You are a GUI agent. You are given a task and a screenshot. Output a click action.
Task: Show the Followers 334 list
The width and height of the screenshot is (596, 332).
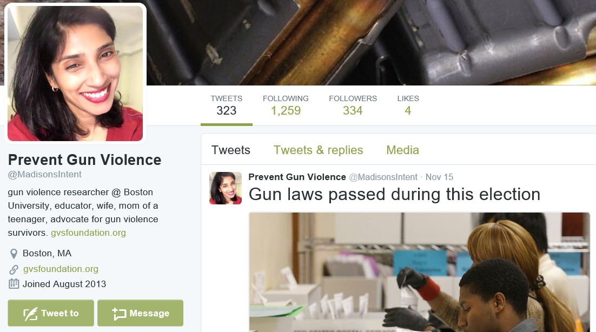pyautogui.click(x=353, y=105)
